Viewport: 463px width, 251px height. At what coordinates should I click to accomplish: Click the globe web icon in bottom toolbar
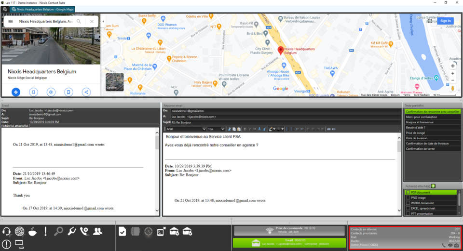click(19, 232)
